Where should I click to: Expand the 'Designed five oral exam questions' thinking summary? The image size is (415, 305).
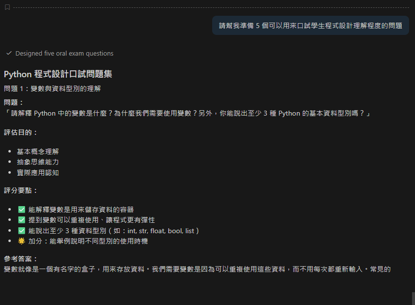pyautogui.click(x=64, y=53)
